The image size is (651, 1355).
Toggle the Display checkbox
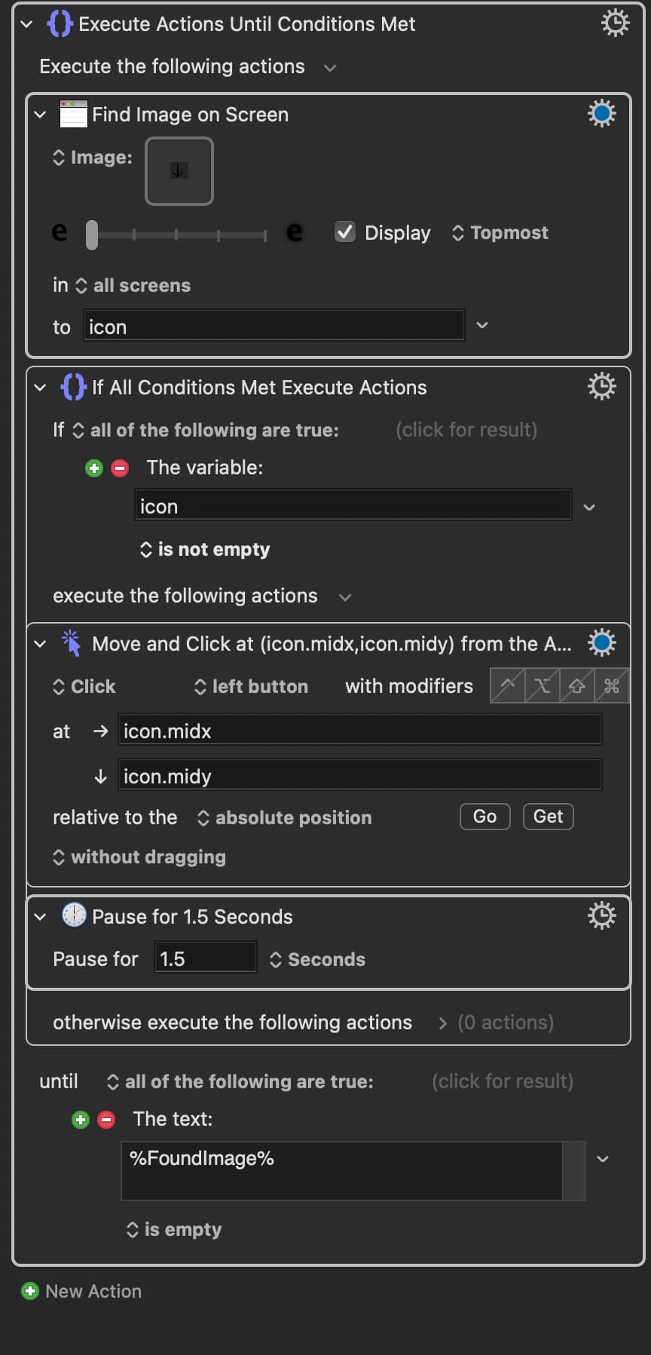tap(345, 232)
